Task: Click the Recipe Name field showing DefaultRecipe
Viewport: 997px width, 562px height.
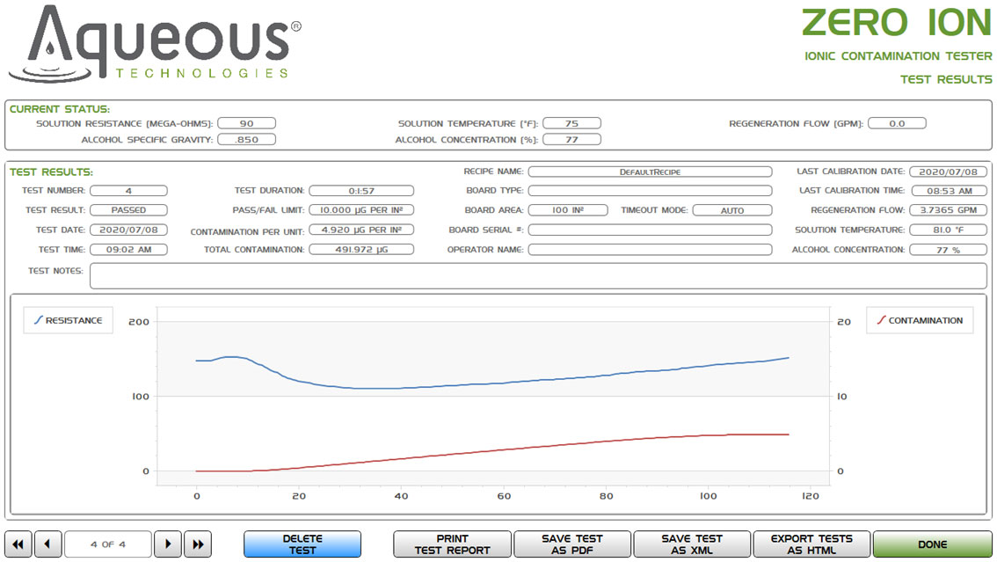Action: click(650, 172)
